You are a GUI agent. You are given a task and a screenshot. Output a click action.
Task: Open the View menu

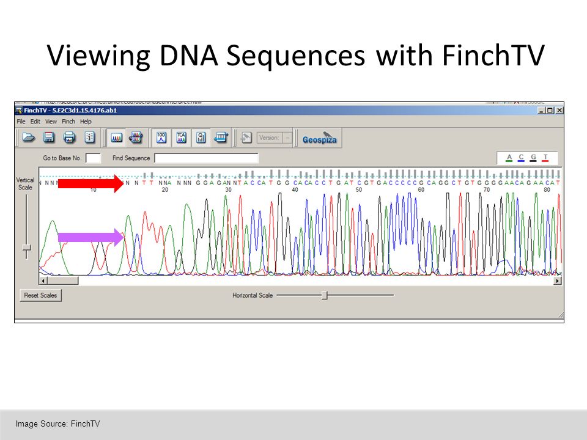pyautogui.click(x=51, y=122)
